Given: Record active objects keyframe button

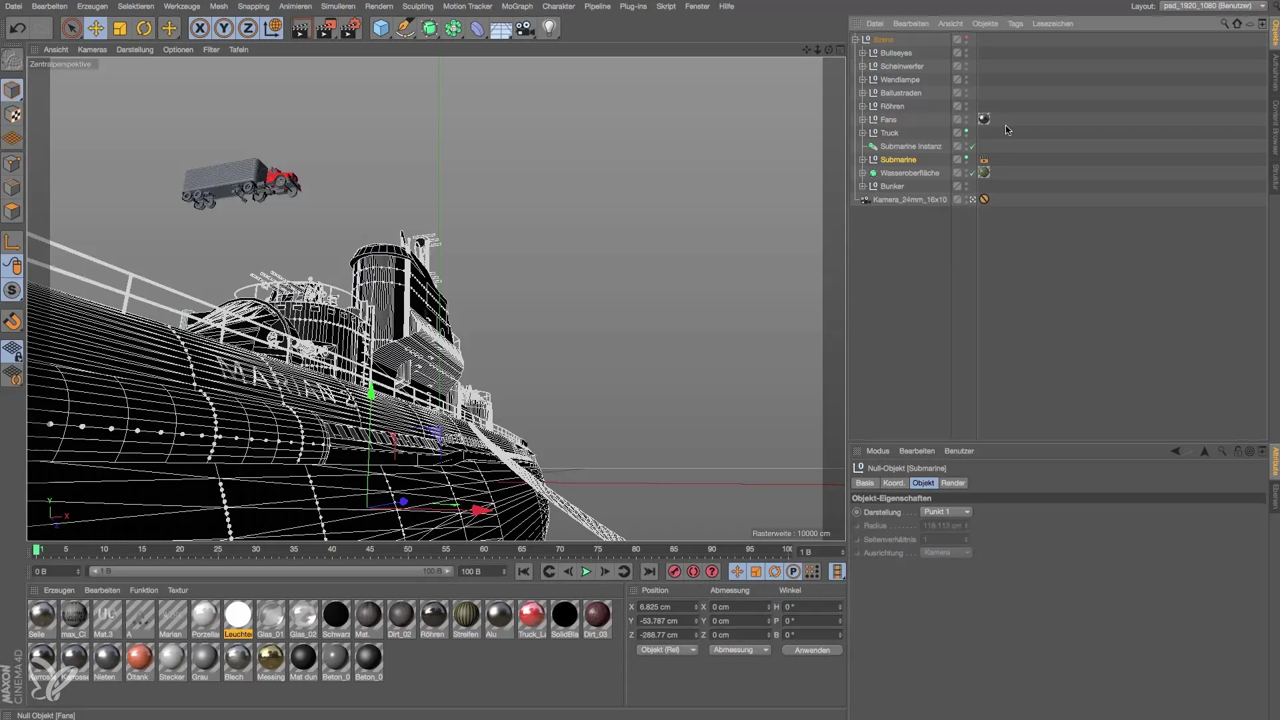Looking at the screenshot, I should [675, 571].
